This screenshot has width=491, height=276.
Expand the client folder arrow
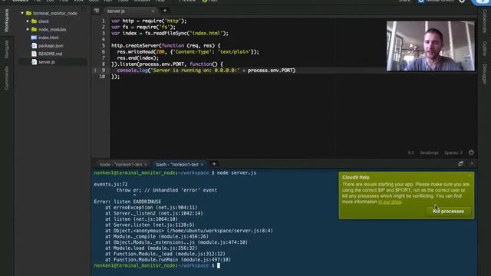coord(28,21)
